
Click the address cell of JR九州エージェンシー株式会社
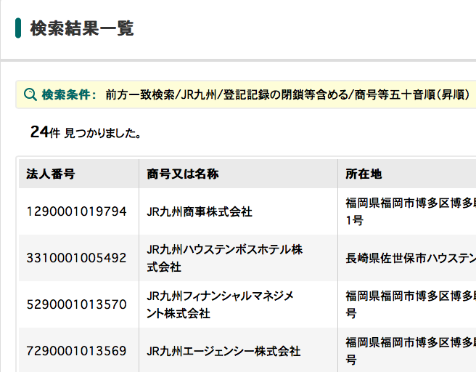407,350
